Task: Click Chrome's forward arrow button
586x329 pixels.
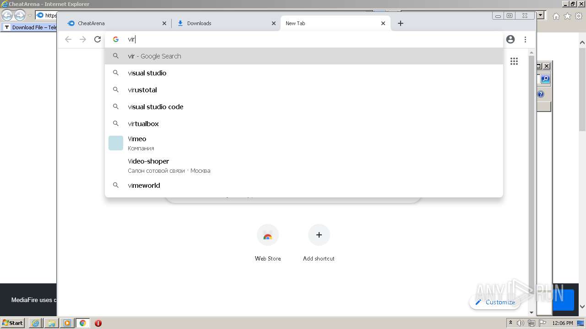Action: (x=83, y=39)
